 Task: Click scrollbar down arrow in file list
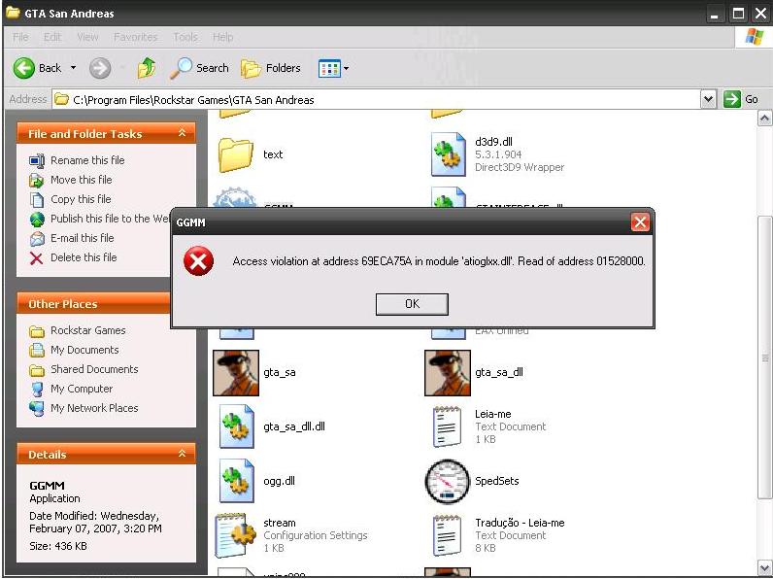coord(764,567)
